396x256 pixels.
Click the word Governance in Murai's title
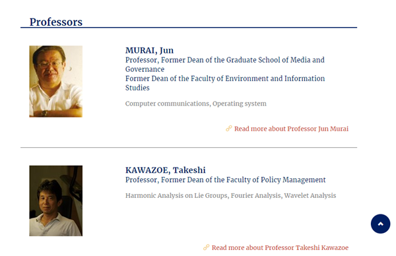point(145,69)
